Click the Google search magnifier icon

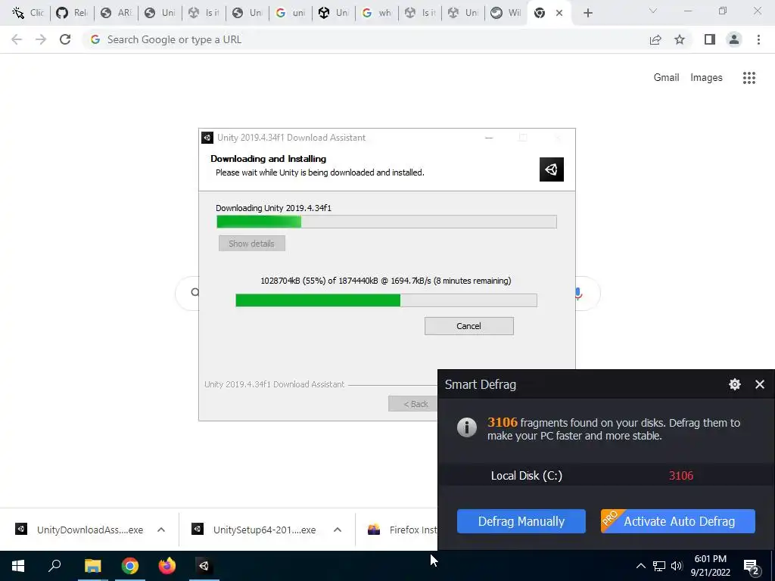(x=195, y=293)
